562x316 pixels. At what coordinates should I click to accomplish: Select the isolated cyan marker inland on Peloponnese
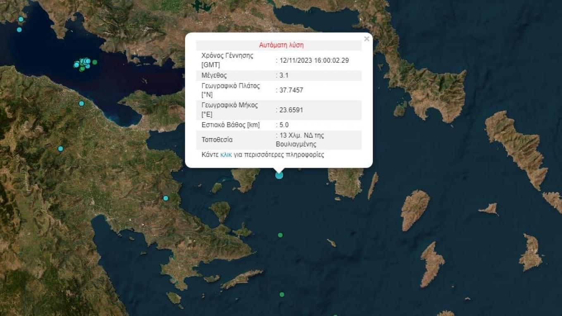[x=61, y=149]
